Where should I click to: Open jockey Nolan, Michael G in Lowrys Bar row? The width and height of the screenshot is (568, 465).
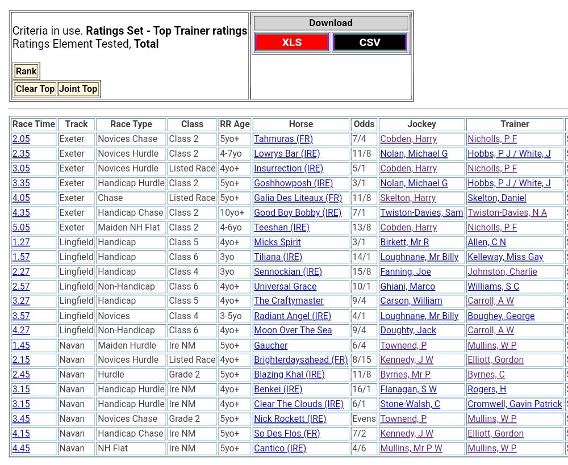pyautogui.click(x=414, y=154)
